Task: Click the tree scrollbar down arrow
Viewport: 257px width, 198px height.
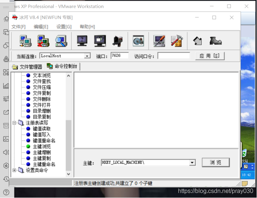Action: [x=69, y=174]
